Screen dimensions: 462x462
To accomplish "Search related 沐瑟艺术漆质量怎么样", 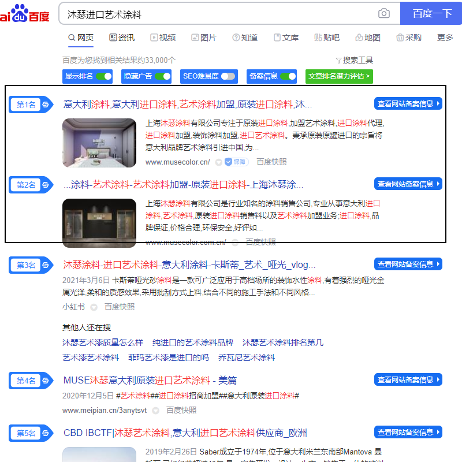I will point(103,342).
